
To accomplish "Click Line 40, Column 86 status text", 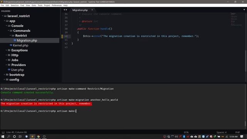I will point(17,132).
